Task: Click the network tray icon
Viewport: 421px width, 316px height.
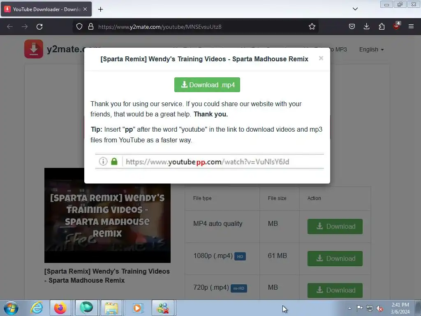Action: [x=370, y=309]
